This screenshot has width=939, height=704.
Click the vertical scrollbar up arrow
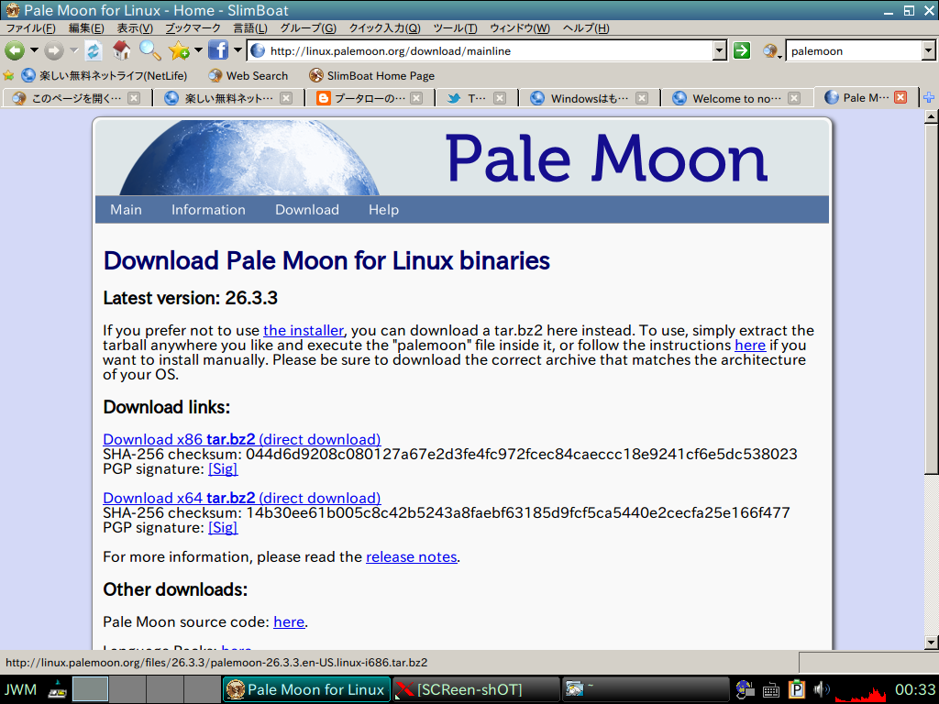(932, 116)
